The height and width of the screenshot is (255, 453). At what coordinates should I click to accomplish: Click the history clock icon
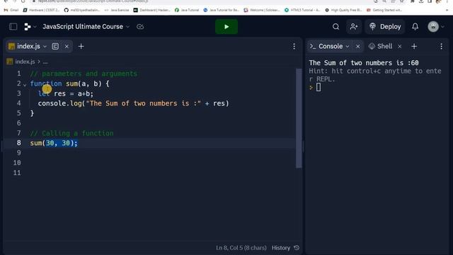pyautogui.click(x=297, y=248)
